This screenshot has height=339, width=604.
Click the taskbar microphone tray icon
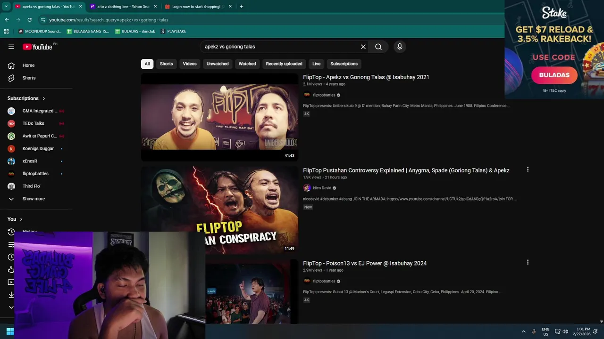click(x=534, y=331)
